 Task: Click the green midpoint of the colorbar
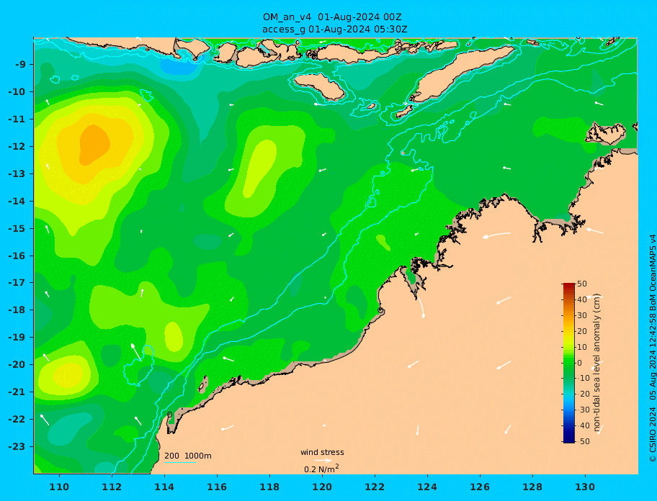[568, 363]
